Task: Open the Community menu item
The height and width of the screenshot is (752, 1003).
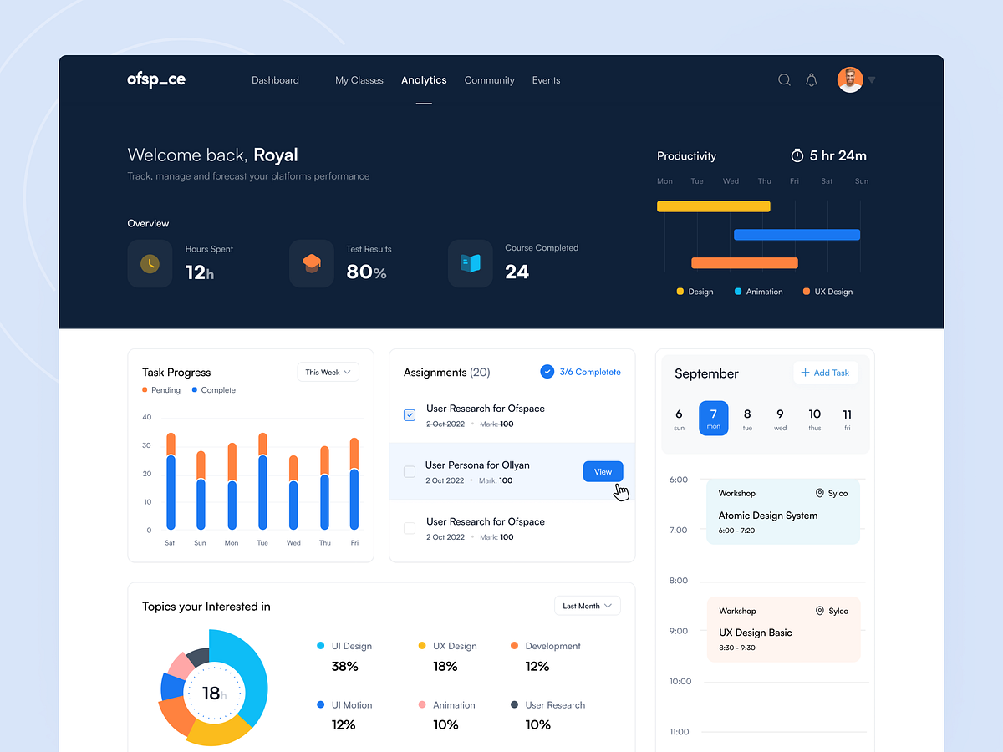Action: (x=489, y=79)
